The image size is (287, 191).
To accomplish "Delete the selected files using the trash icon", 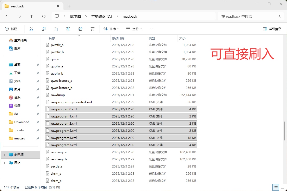I will tap(92, 29).
